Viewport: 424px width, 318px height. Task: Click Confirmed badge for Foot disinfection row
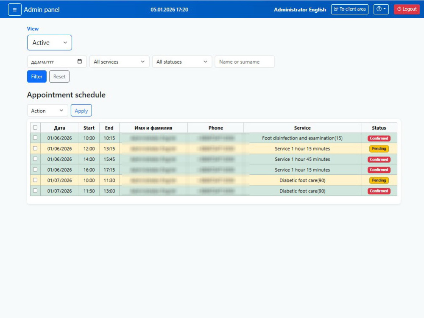(379, 138)
